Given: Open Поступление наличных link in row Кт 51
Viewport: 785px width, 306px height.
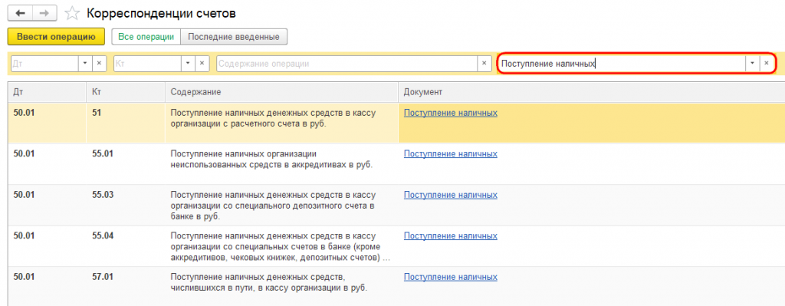Looking at the screenshot, I should point(451,114).
